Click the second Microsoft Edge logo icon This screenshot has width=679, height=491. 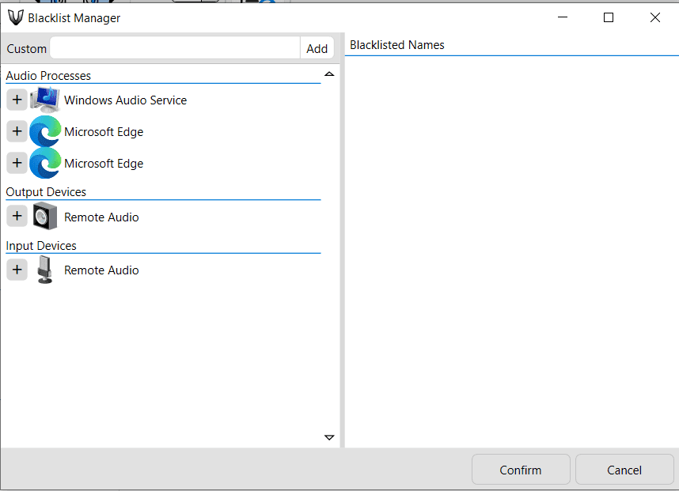tap(44, 164)
